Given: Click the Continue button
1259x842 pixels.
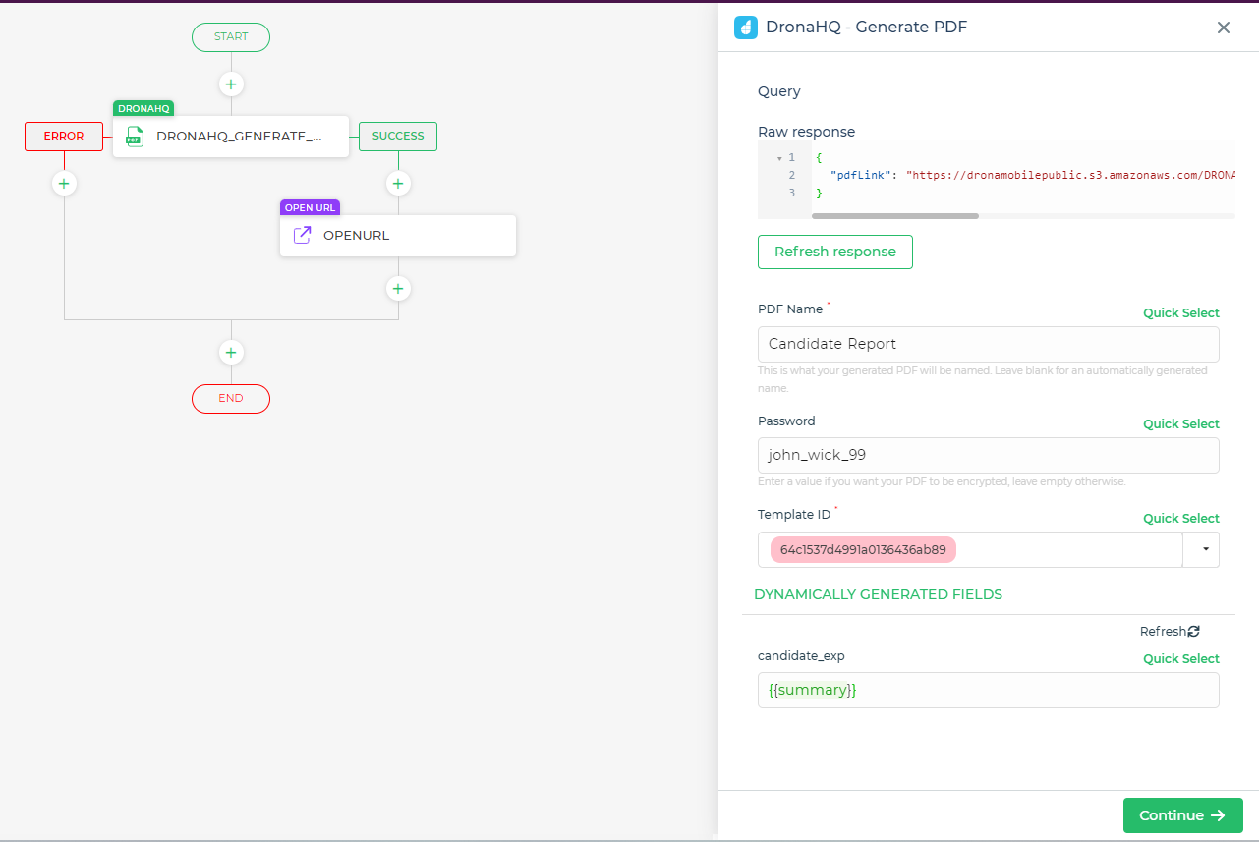Looking at the screenshot, I should [x=1183, y=815].
